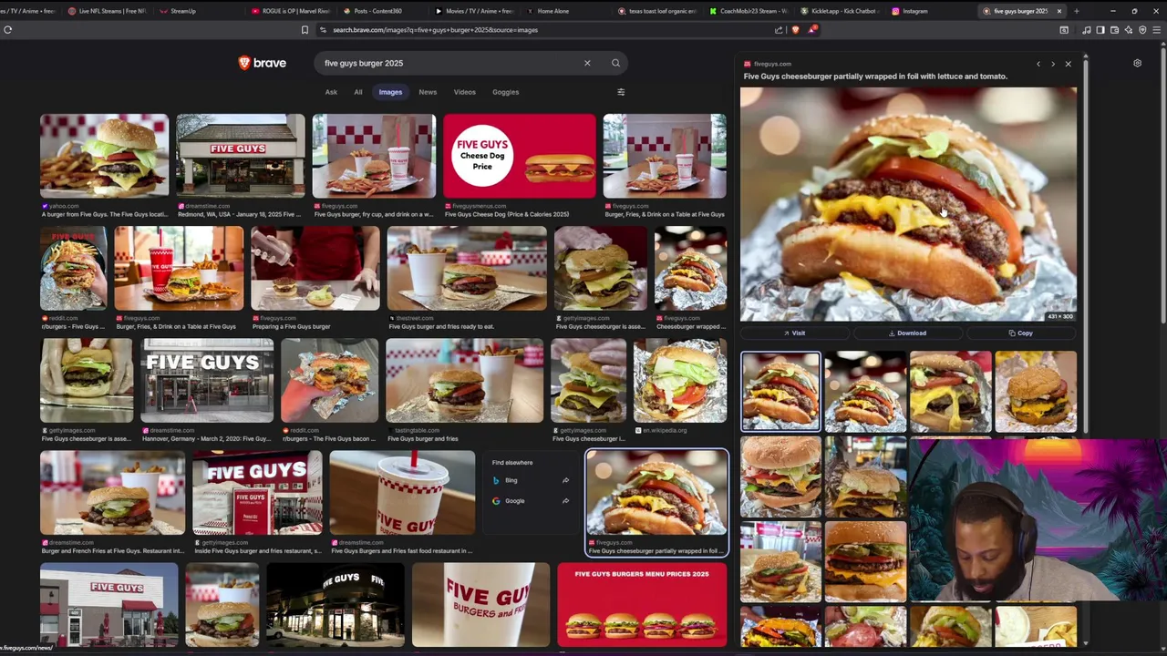Show the next image in preview panel
This screenshot has width=1167, height=656.
[1053, 64]
